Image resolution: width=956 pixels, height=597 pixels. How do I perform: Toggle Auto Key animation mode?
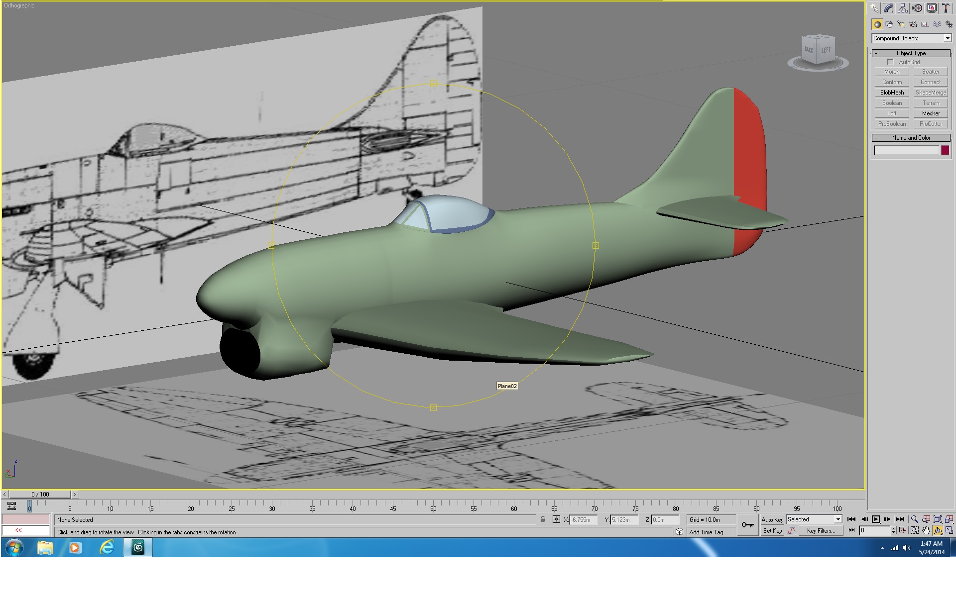tap(772, 519)
